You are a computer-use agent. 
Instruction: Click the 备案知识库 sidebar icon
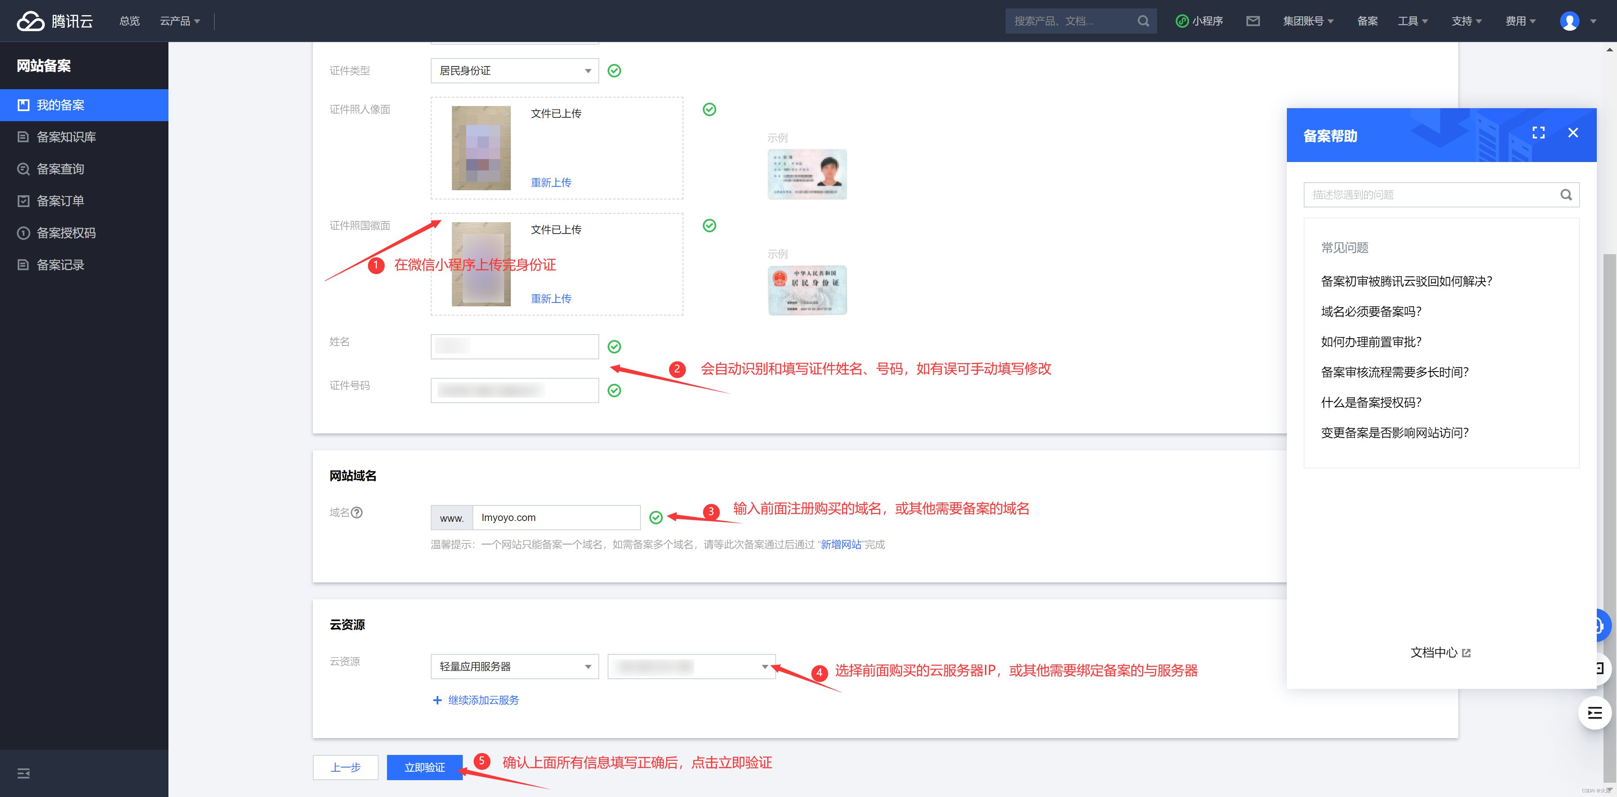pyautogui.click(x=23, y=137)
